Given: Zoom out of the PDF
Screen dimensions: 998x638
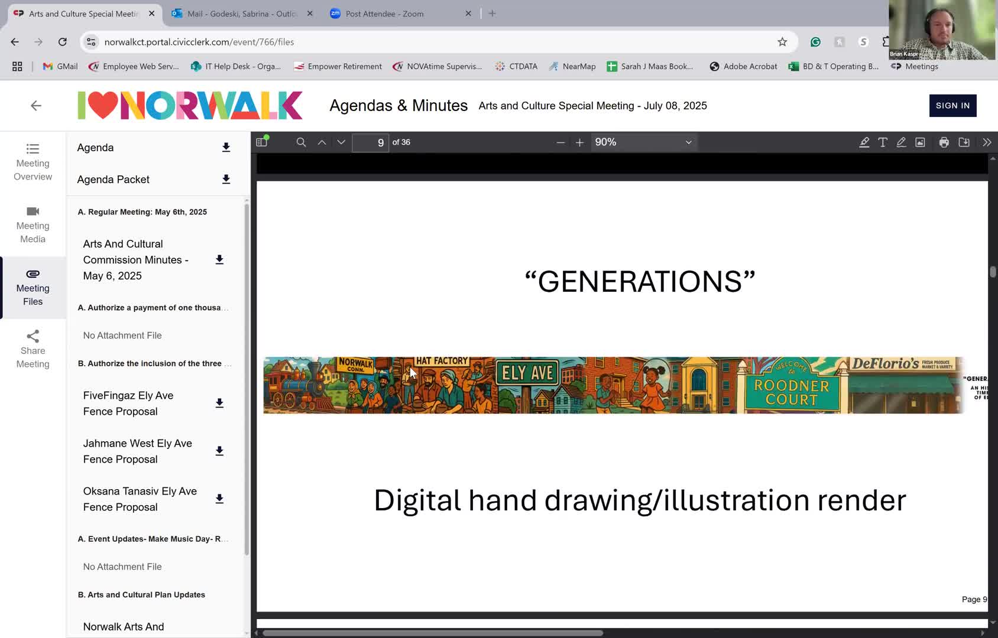Looking at the screenshot, I should coord(560,142).
